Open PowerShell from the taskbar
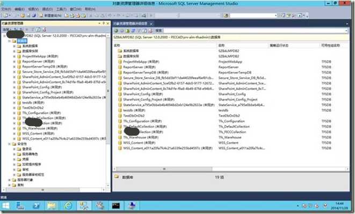 (x=36, y=206)
